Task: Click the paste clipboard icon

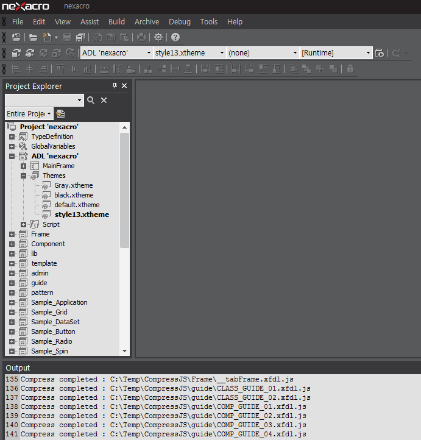Action: [x=124, y=37]
